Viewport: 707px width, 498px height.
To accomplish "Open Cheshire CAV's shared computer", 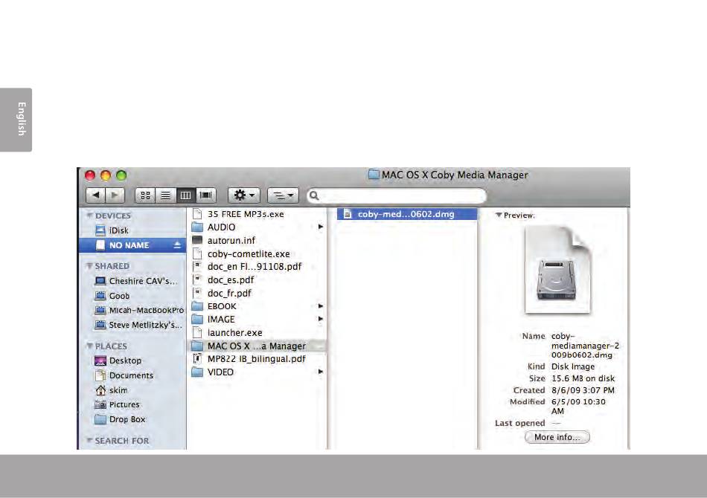I will 132,281.
